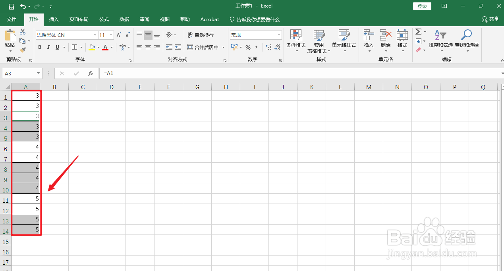Click 插入 insert cells button
Image resolution: width=504 pixels, height=271 pixels.
(369, 41)
